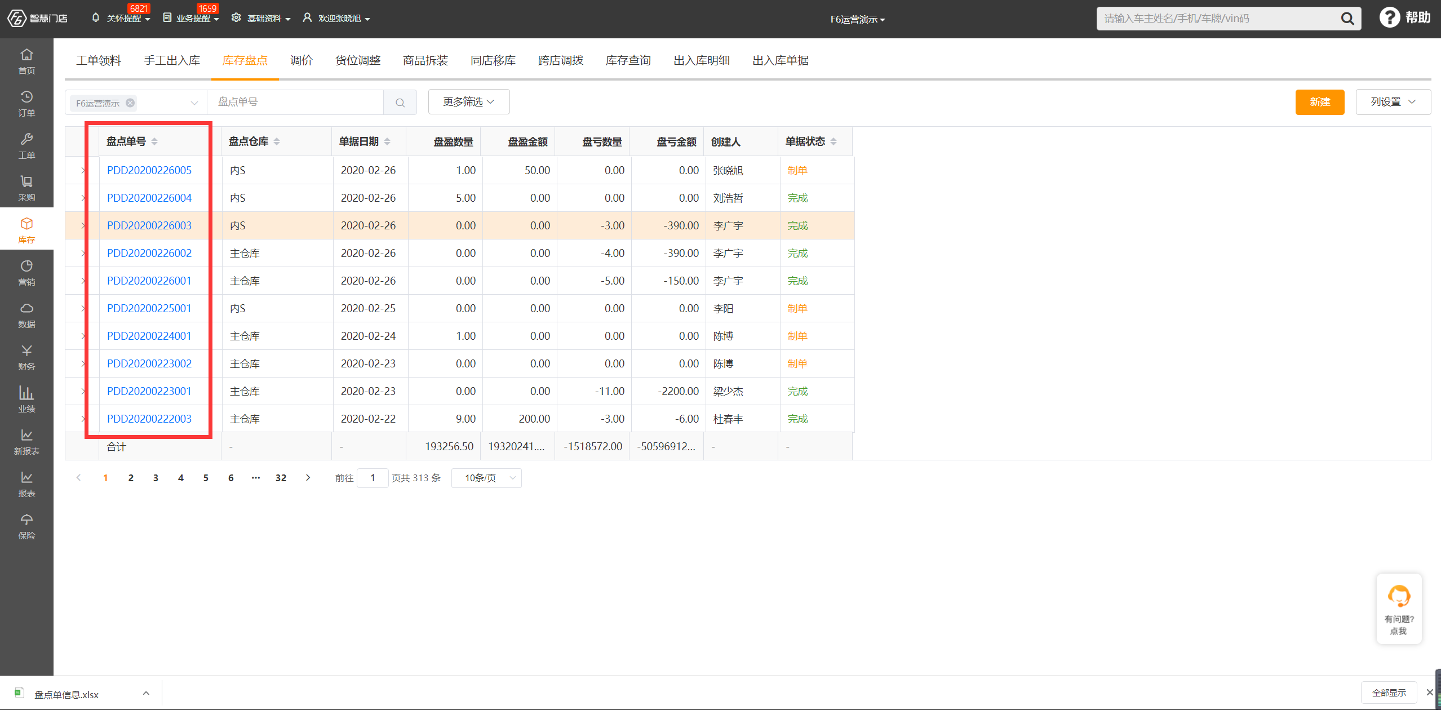Image resolution: width=1441 pixels, height=710 pixels.
Task: Click the 智慧门店 F6 logo
Action: coord(37,18)
